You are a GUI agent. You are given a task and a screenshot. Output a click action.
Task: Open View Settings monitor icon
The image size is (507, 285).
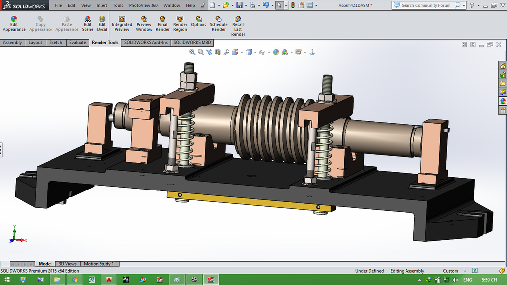[298, 52]
